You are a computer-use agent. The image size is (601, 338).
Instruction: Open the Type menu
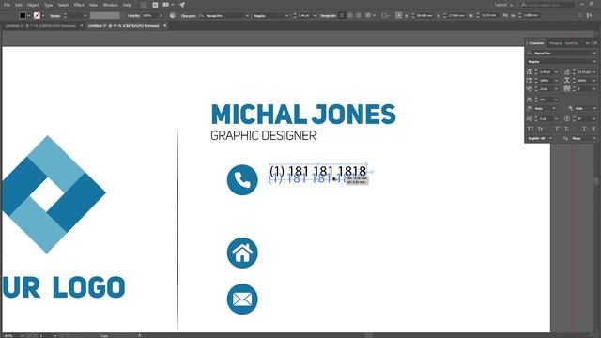48,5
